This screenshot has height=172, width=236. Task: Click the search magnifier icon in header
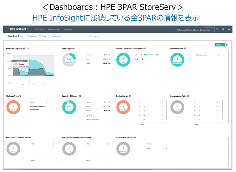pos(218,29)
